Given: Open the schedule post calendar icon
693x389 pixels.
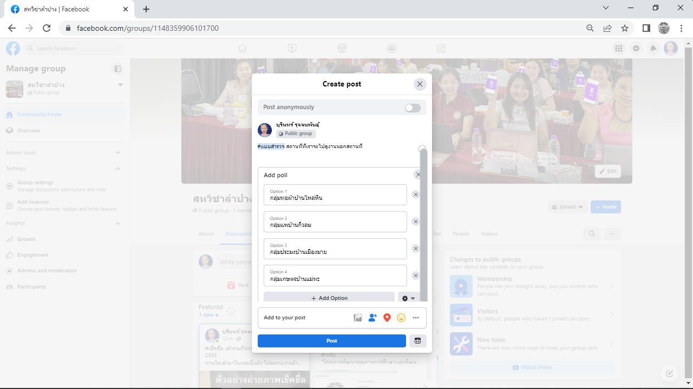Looking at the screenshot, I should [x=417, y=341].
